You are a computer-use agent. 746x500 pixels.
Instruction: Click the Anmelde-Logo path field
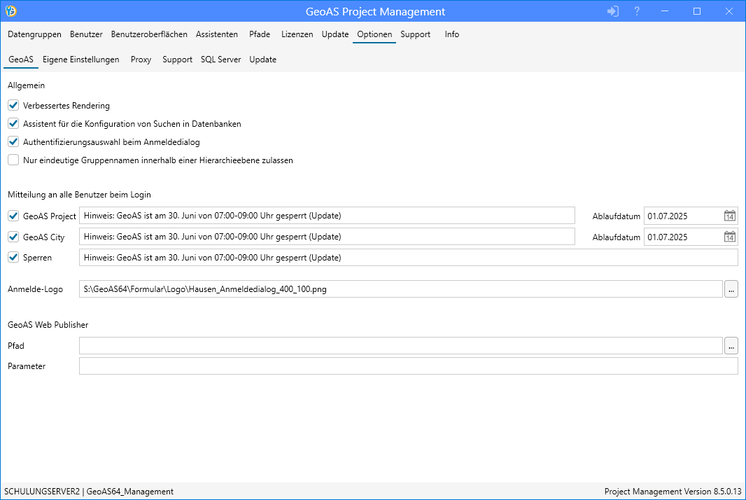(401, 289)
